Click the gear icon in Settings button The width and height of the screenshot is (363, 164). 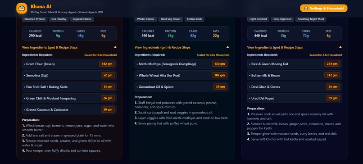(306, 9)
